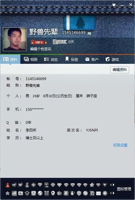The height and width of the screenshot is (200, 135).
Task: Click the 拍 round icon
Action: 85,194
